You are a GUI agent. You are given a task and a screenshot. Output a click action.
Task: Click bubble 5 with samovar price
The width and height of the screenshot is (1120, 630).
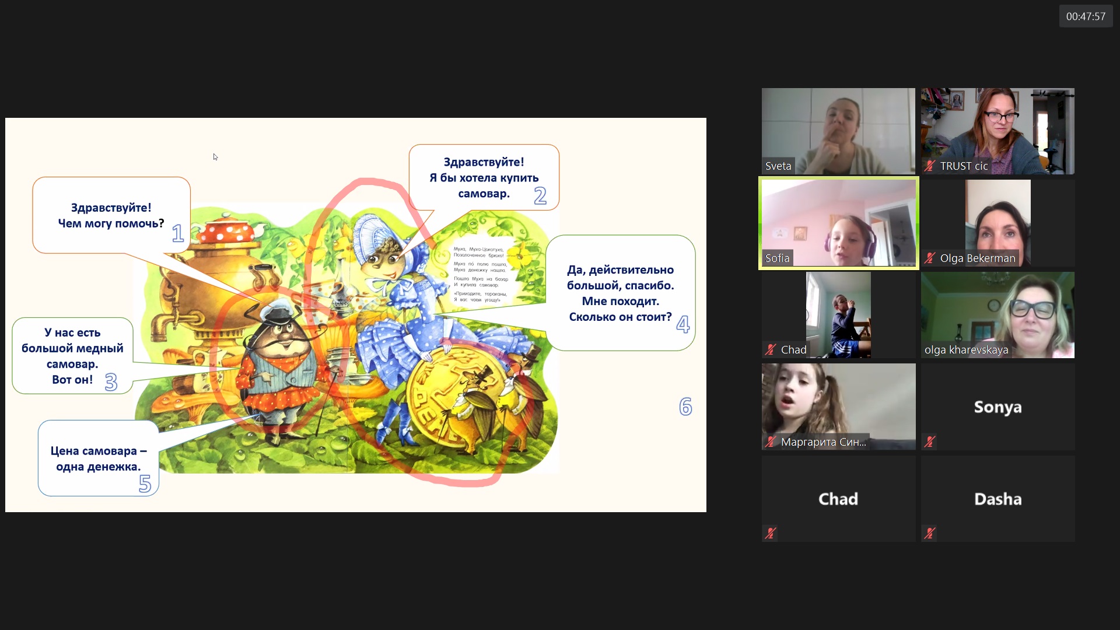coord(98,459)
